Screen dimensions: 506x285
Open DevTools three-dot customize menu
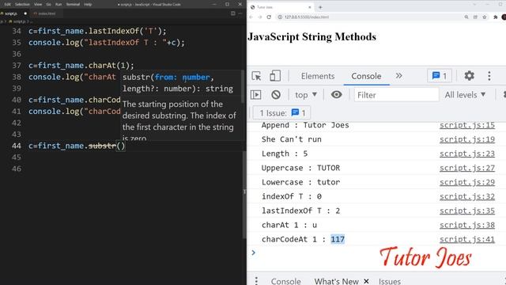click(489, 76)
